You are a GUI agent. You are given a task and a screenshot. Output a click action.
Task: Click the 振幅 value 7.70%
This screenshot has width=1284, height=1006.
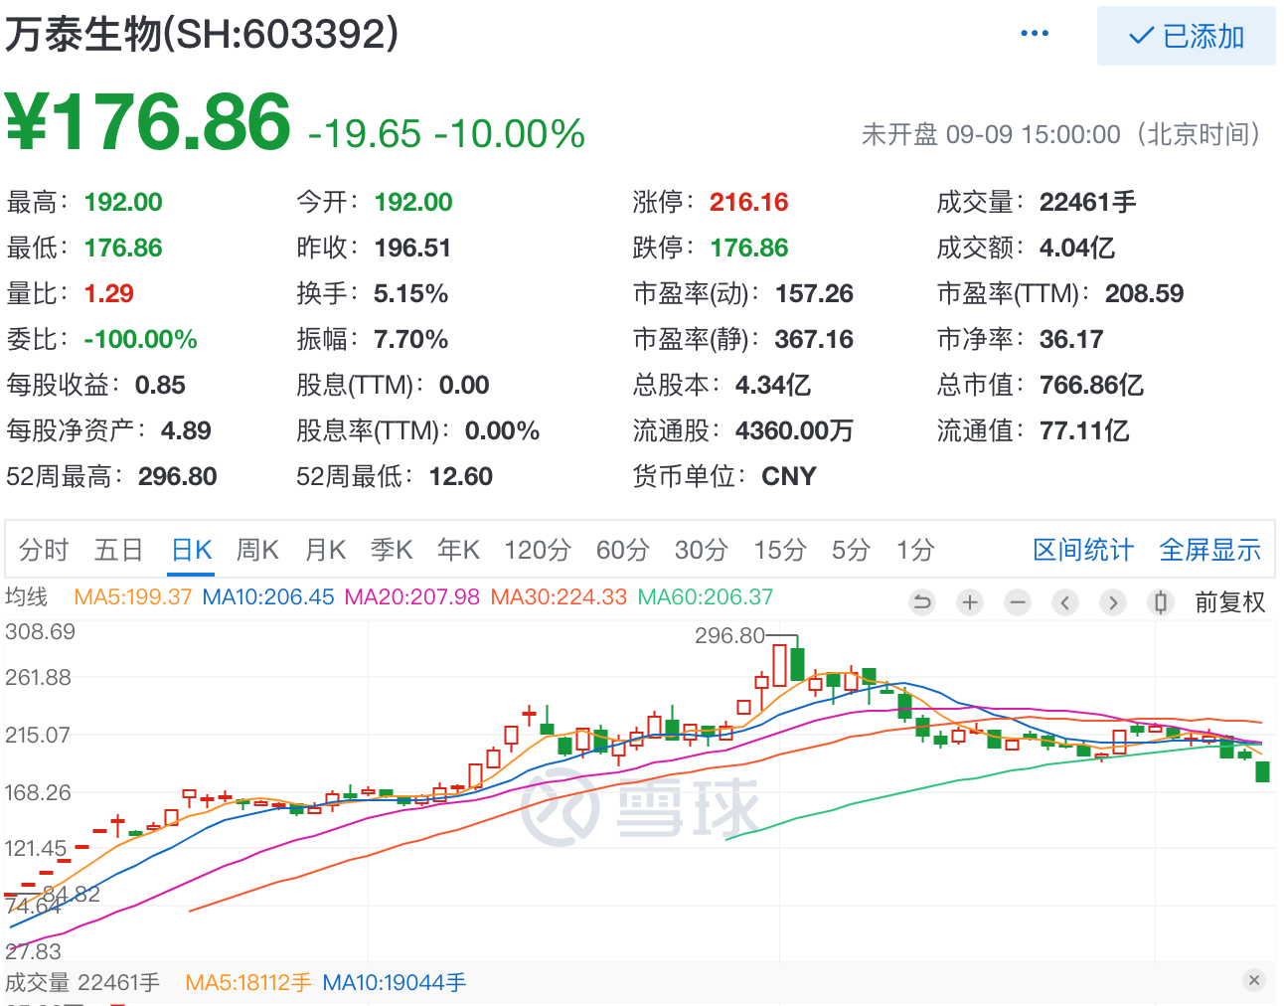click(411, 340)
